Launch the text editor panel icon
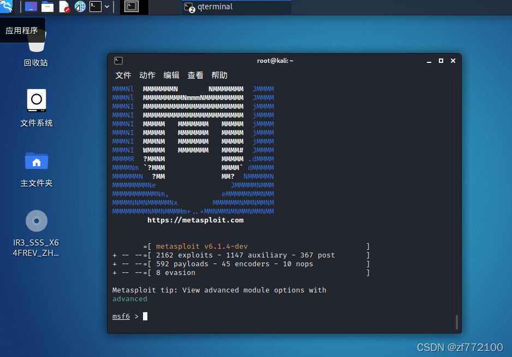This screenshot has height=357, width=512. 64,7
